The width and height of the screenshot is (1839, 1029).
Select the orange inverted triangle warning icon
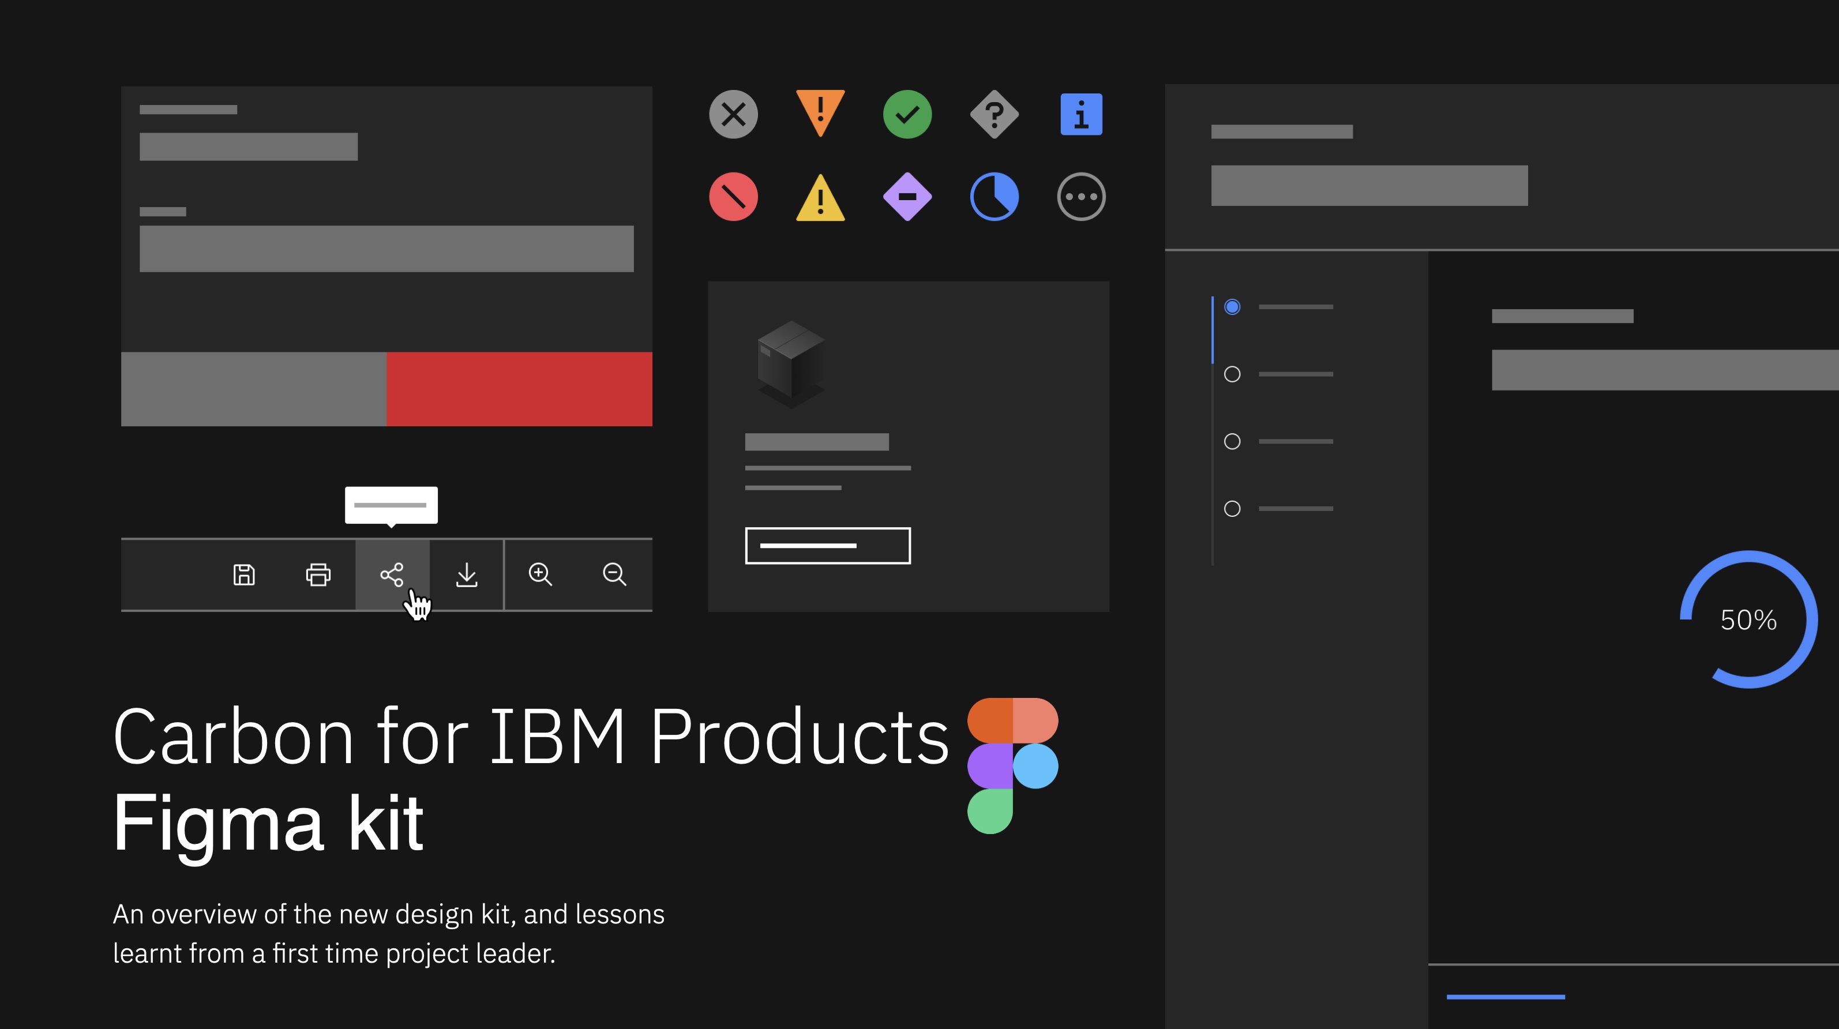click(x=820, y=112)
